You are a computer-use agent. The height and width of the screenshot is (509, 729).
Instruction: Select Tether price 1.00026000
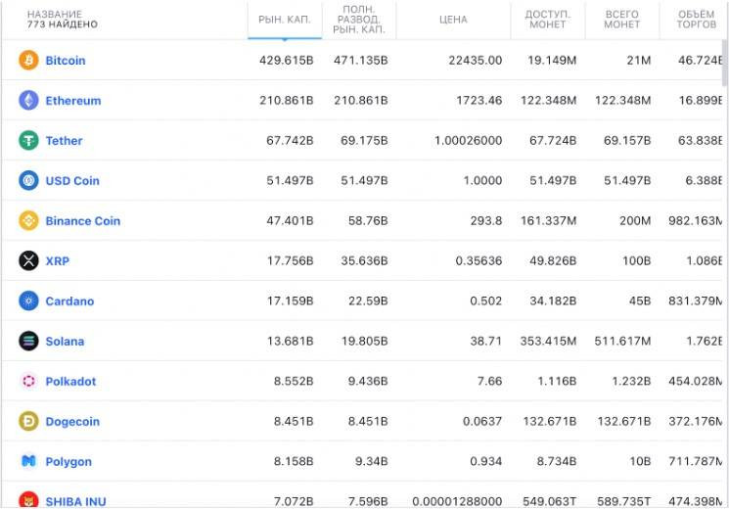(468, 141)
